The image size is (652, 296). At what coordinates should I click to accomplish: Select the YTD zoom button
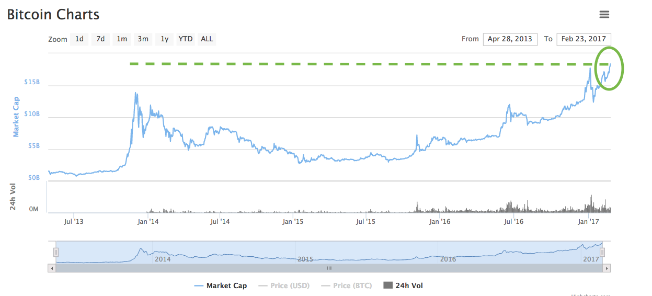coord(185,39)
